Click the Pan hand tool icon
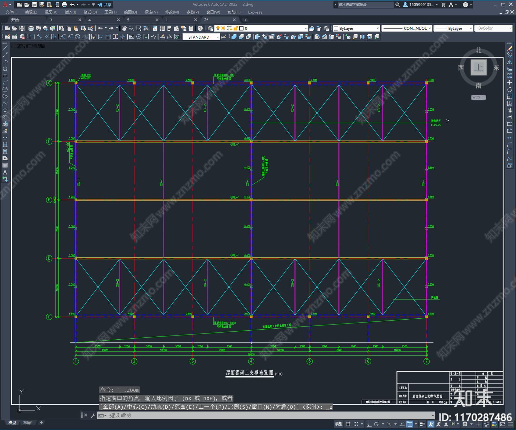 click(124, 28)
